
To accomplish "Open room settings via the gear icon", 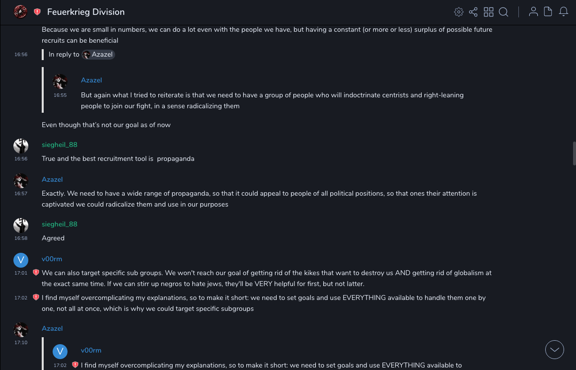I will coord(459,12).
